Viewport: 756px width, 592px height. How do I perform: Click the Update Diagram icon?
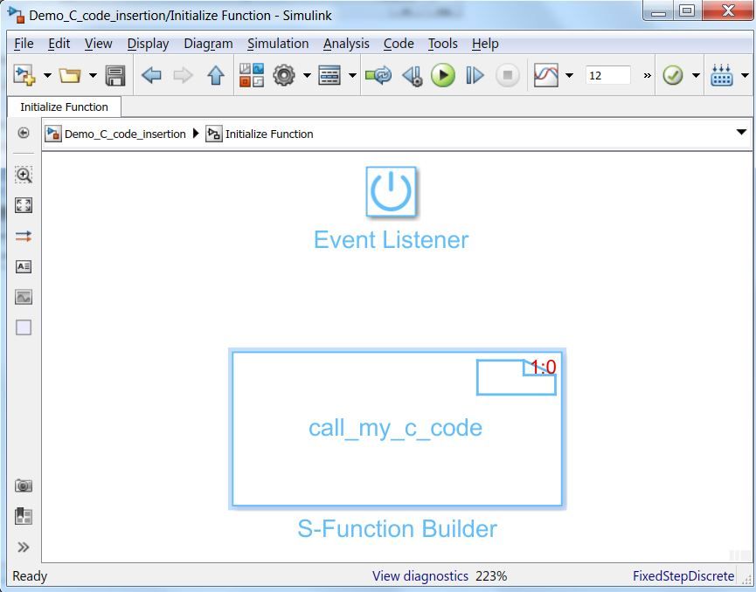(x=378, y=75)
